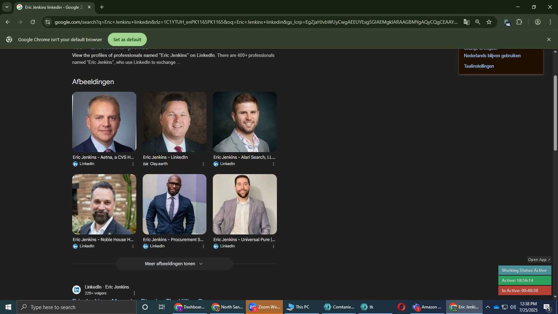Screen dimensions: 558x314
Task: Click the page vertical scrollbar thumb
Action: (x=555, y=113)
